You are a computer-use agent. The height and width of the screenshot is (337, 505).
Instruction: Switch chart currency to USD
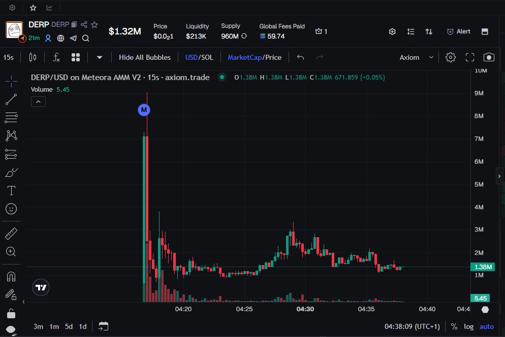(x=191, y=57)
